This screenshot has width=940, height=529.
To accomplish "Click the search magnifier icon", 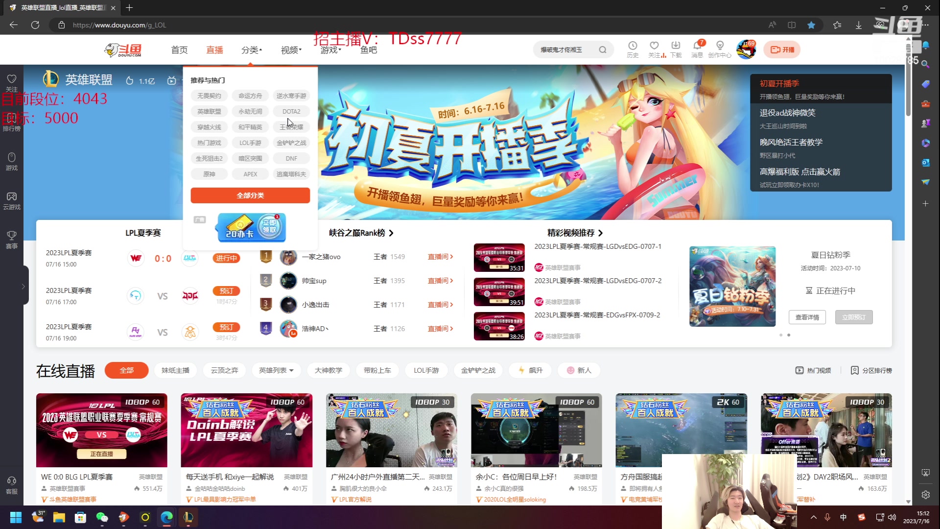I will click(603, 49).
